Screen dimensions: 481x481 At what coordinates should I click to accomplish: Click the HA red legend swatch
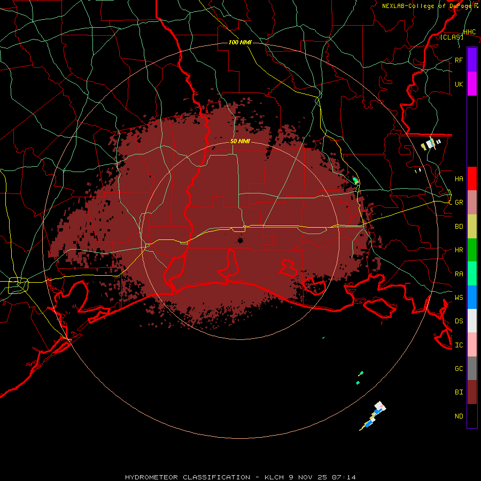pyautogui.click(x=472, y=179)
